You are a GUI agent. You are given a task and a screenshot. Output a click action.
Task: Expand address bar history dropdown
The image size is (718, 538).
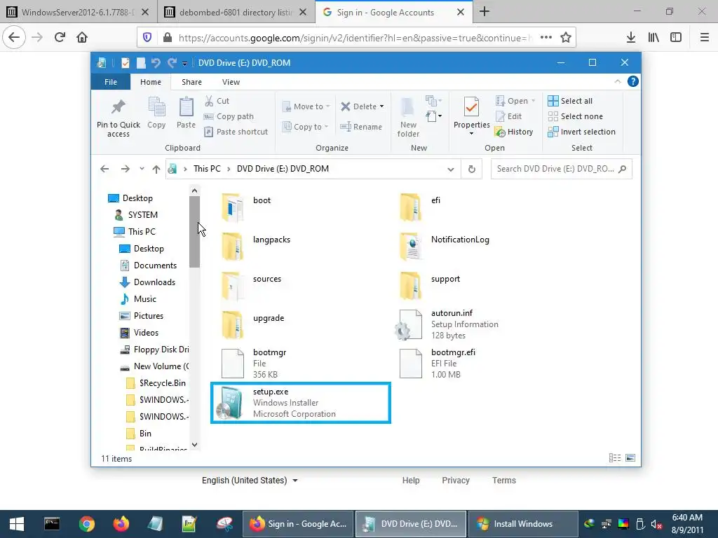[x=451, y=170]
